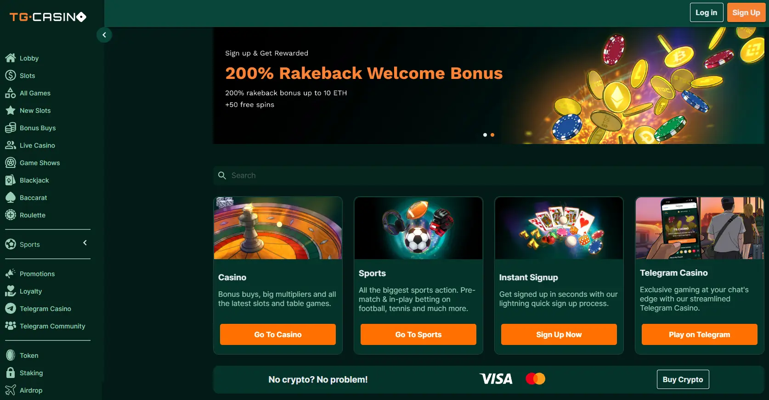
Task: Select the second carousel indicator dot
Action: click(492, 135)
